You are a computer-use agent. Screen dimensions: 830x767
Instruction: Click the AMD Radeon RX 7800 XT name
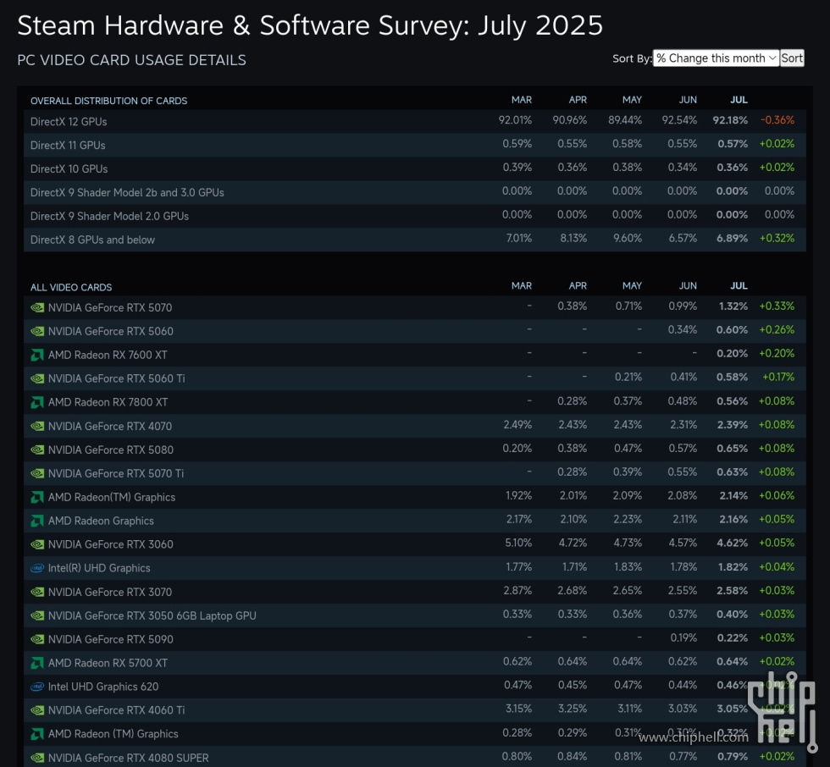pyautogui.click(x=108, y=402)
